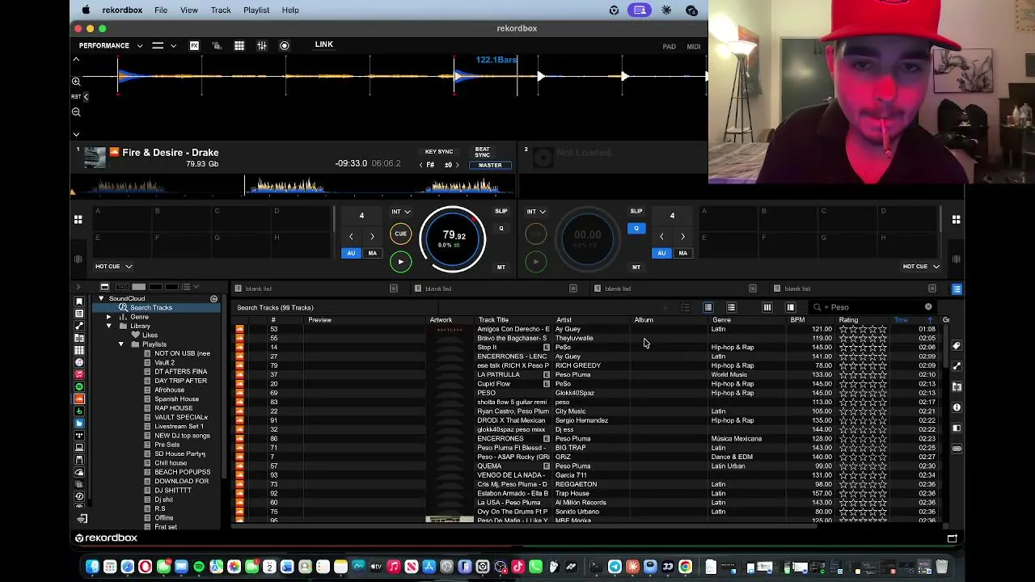Clear the Peso search text

[x=928, y=307]
